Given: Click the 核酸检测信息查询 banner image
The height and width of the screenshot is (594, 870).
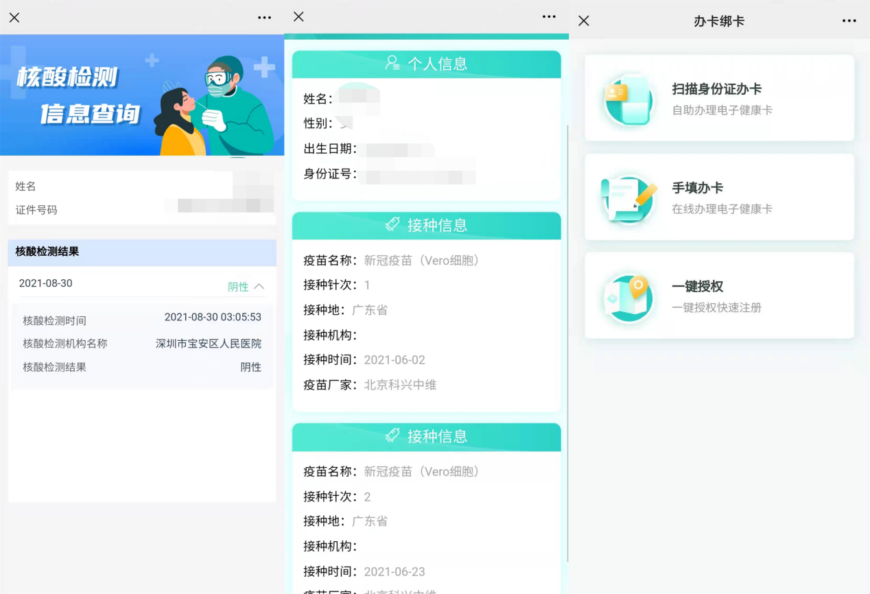Looking at the screenshot, I should 142,95.
